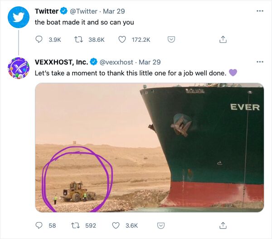
Task: Click the @Twitter handle link
Action: pos(83,11)
